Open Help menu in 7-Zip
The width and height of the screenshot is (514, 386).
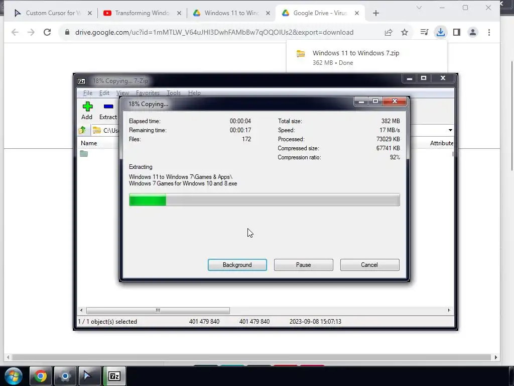(194, 93)
